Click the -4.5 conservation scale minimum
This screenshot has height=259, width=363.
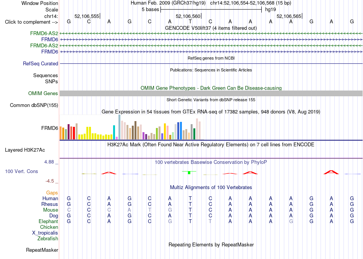point(50,181)
